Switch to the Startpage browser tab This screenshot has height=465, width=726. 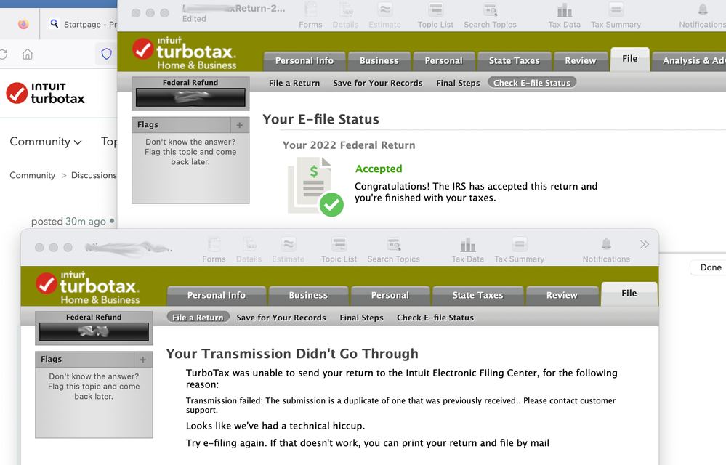click(83, 24)
